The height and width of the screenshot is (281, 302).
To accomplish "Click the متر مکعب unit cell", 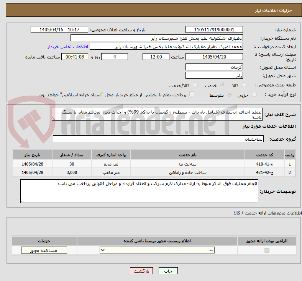I will tap(111, 172).
